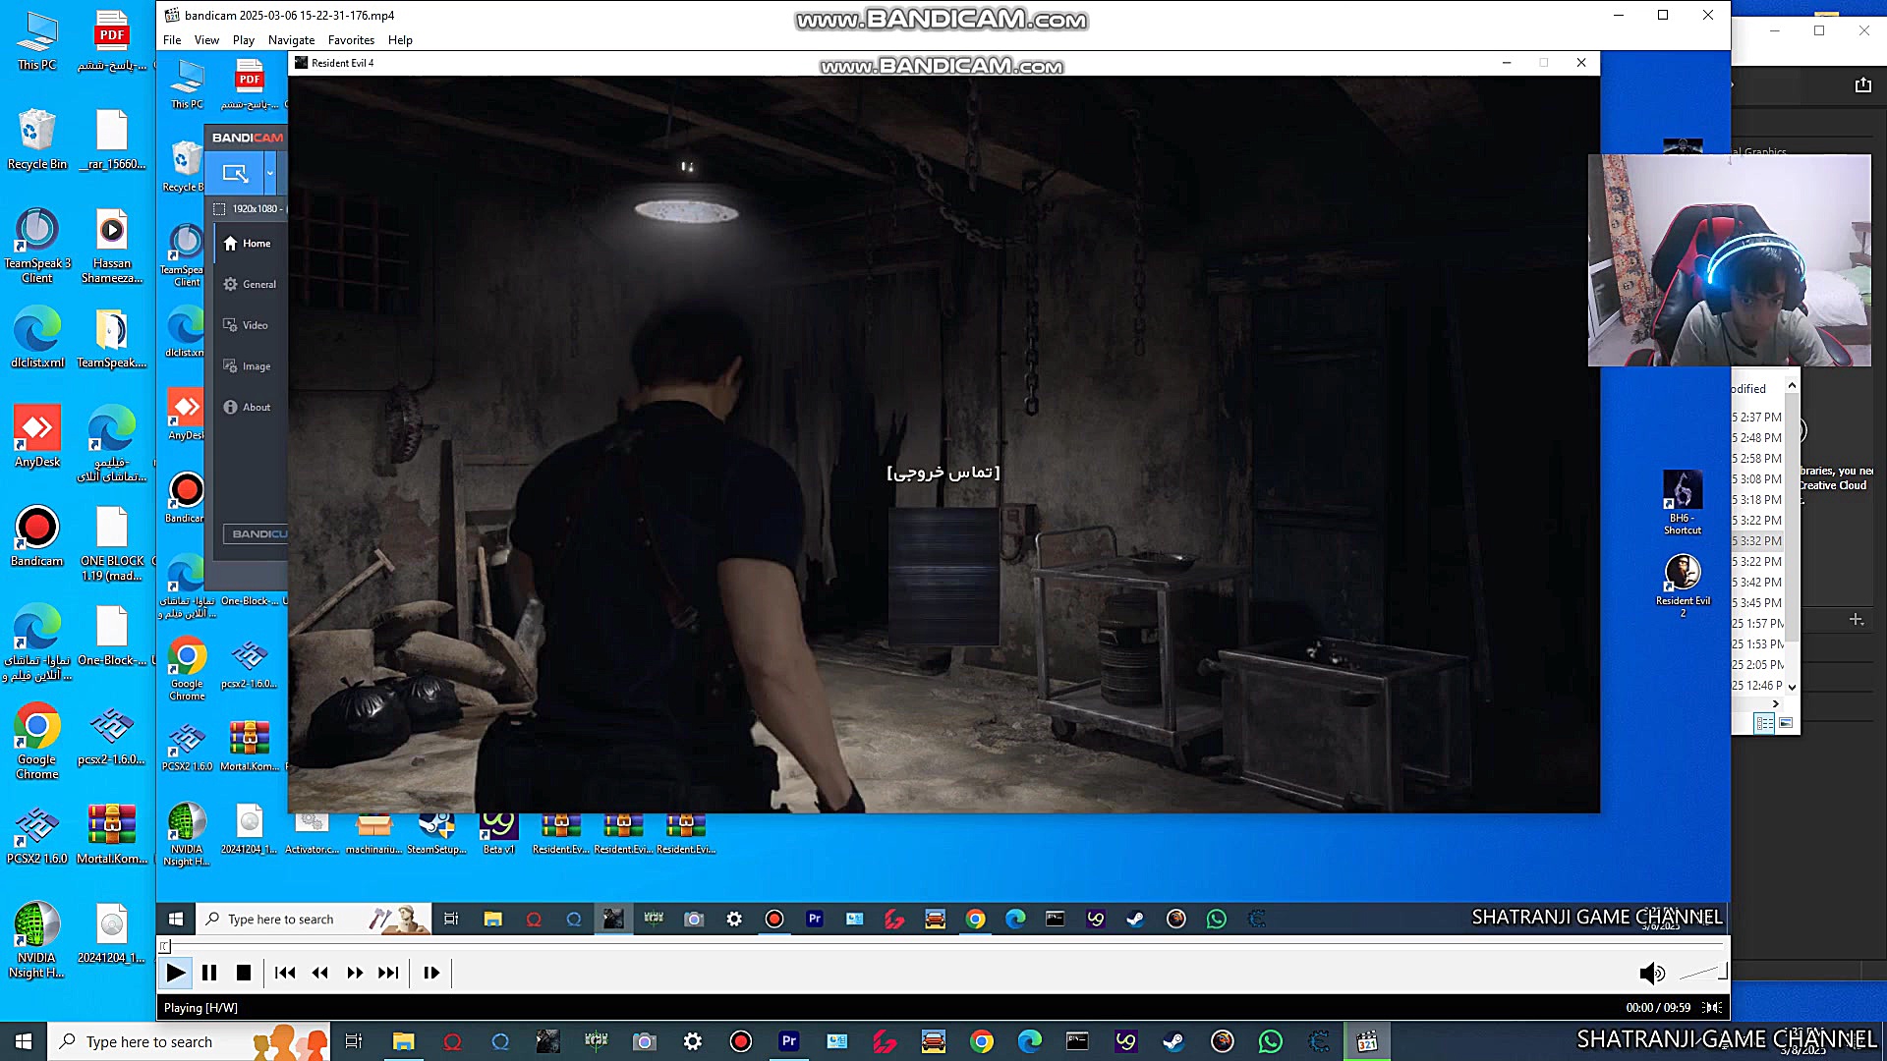Select the file row dated 3:32 PM
1887x1061 pixels.
(1757, 541)
